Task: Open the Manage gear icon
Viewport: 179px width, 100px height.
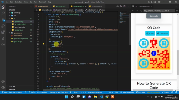Action: click(x=3, y=87)
